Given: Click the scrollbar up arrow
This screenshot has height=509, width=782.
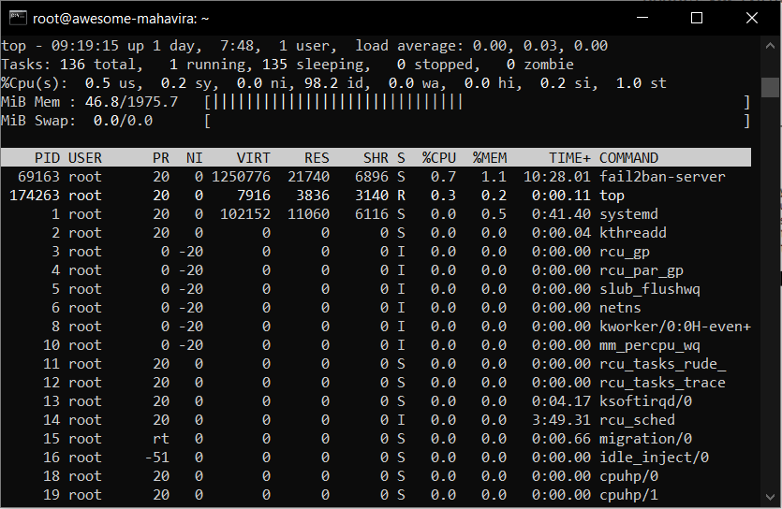Looking at the screenshot, I should pyautogui.click(x=770, y=46).
